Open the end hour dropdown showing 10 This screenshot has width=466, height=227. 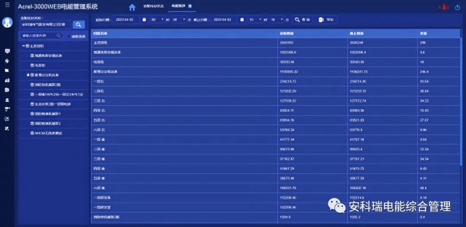(255, 19)
